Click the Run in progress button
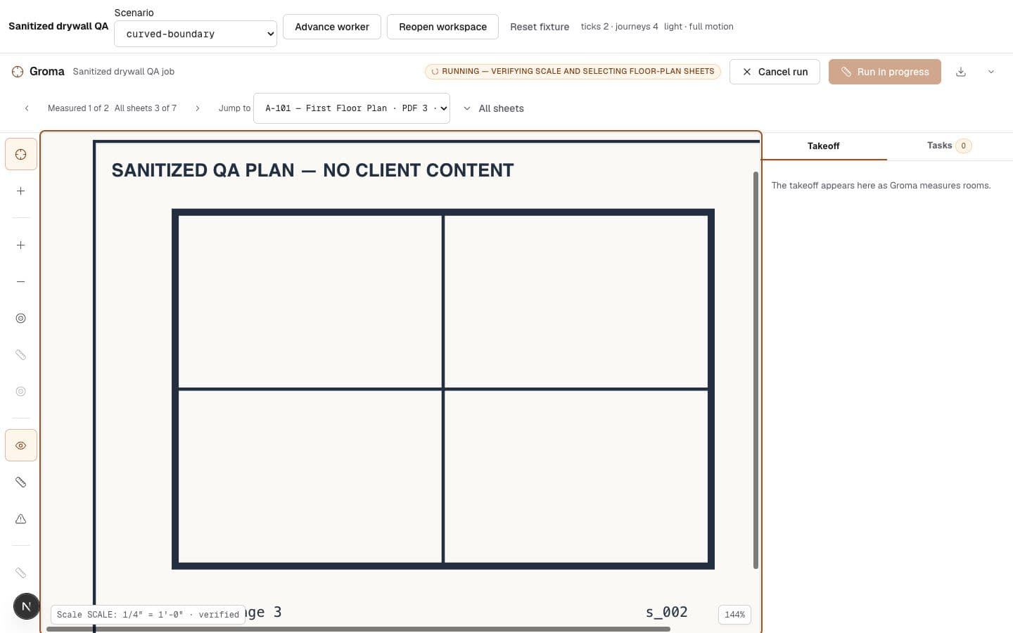The height and width of the screenshot is (633, 1013). pos(885,72)
